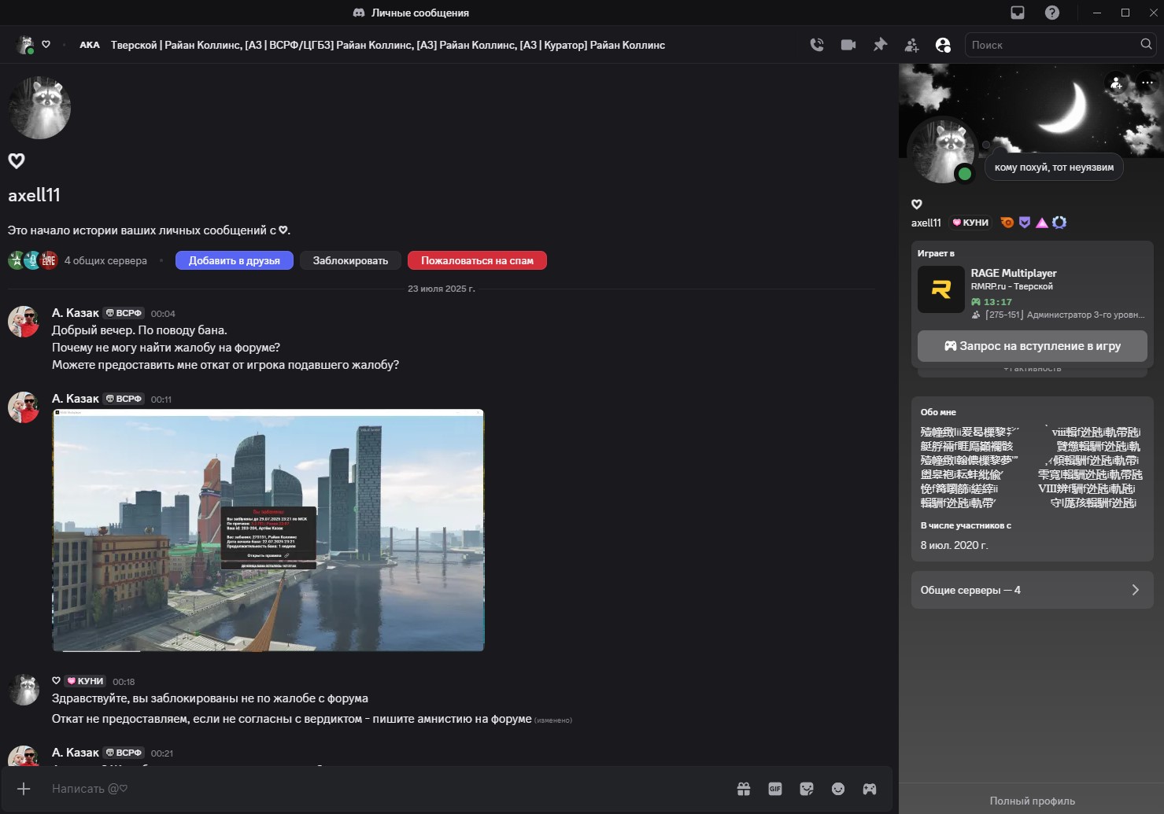Click the magnifier icon in the search box

1146,44
